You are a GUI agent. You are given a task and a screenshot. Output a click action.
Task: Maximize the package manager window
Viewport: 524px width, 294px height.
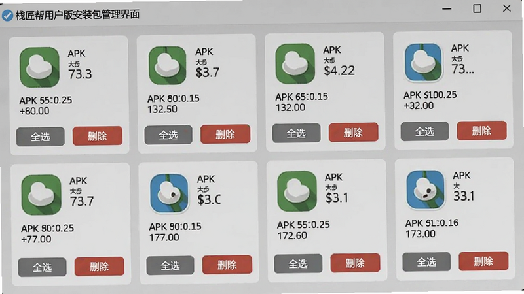[477, 8]
